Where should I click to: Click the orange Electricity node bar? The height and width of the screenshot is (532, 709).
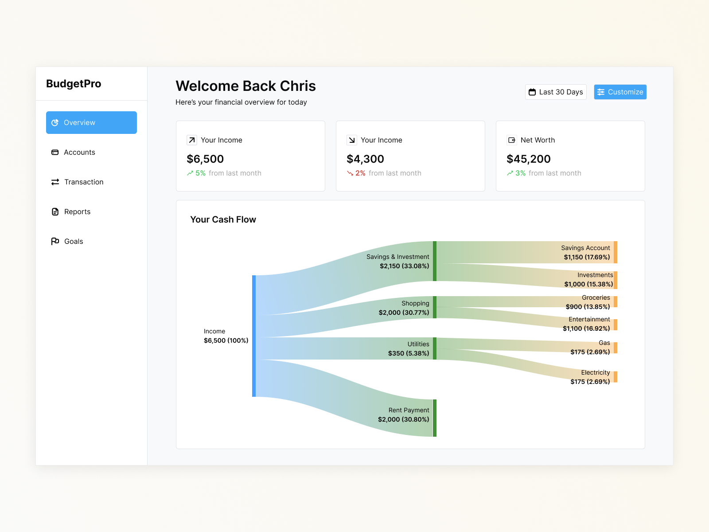616,377
